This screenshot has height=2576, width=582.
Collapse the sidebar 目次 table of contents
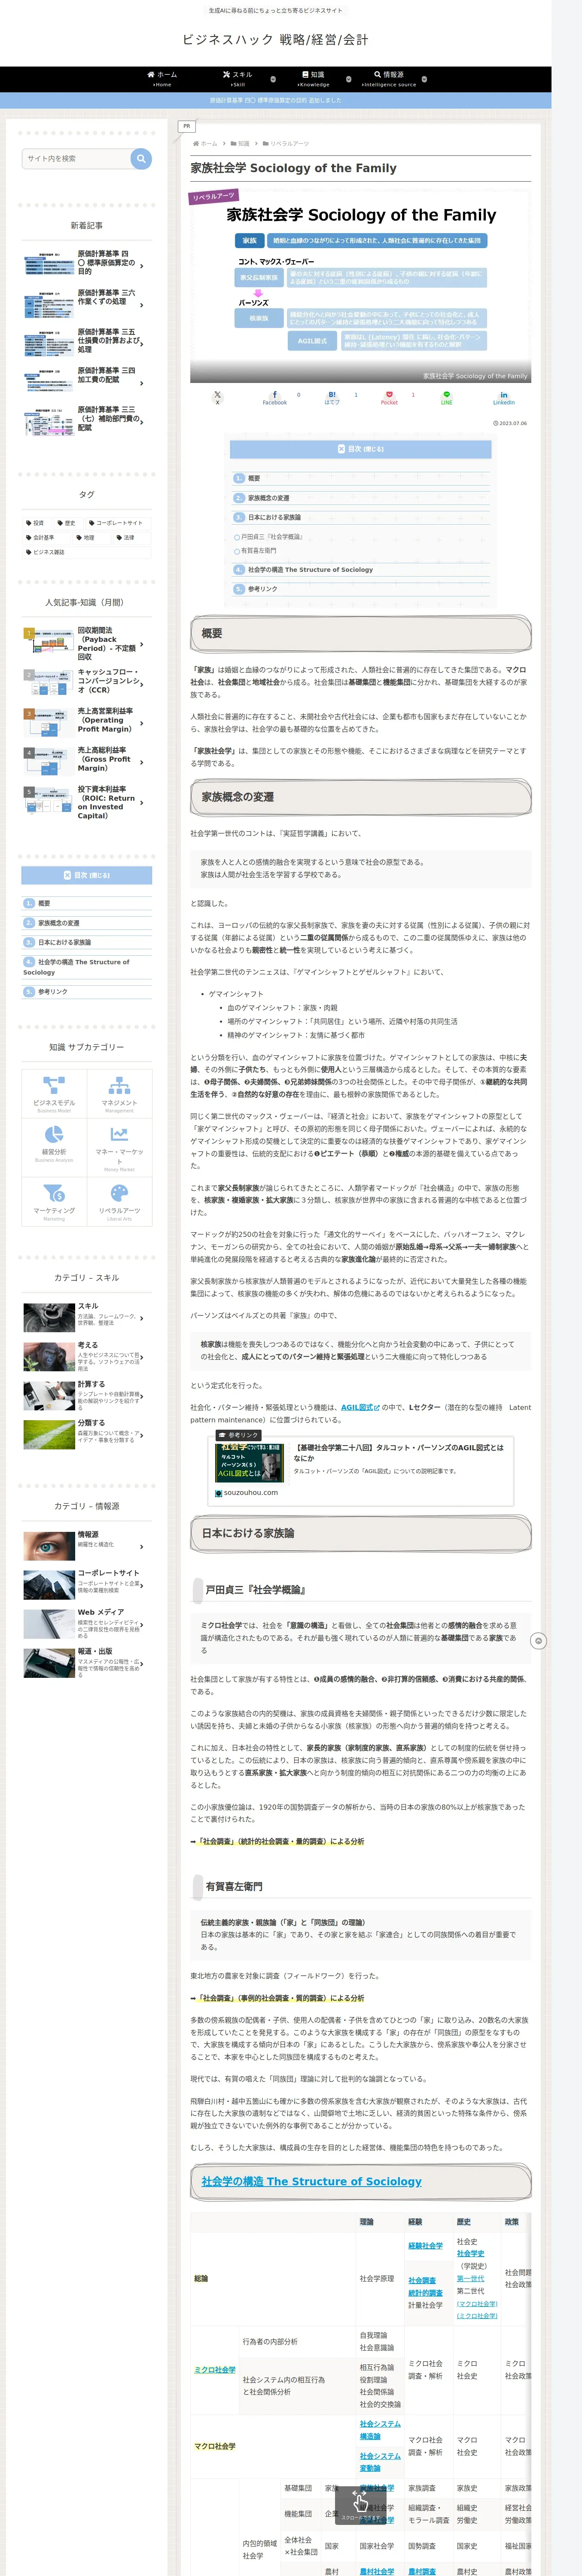tap(87, 875)
